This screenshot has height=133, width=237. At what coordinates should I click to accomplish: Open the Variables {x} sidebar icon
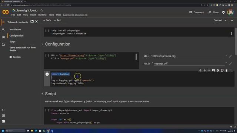tap(3, 37)
